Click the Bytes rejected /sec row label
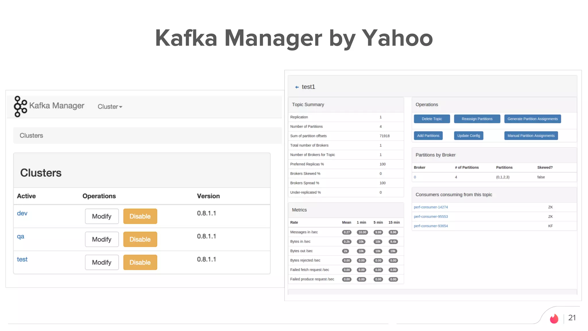The height and width of the screenshot is (331, 588). point(305,260)
